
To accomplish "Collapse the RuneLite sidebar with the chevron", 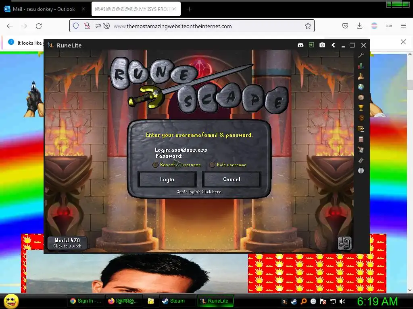I will (x=333, y=45).
